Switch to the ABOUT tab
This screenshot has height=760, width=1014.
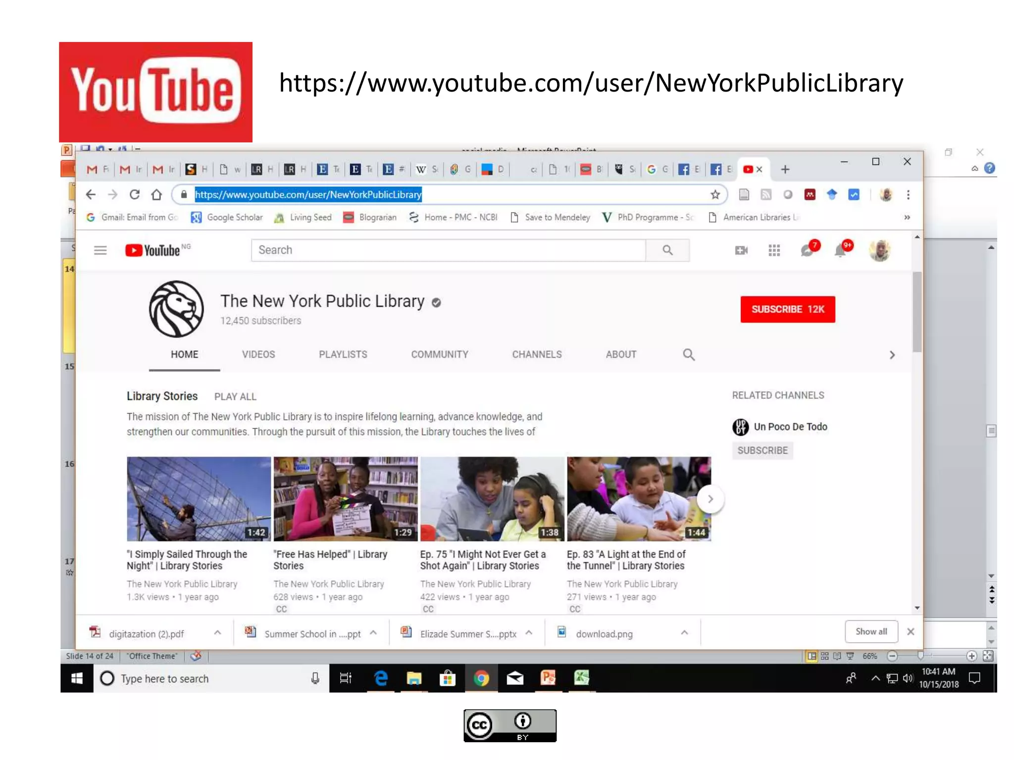[621, 355]
